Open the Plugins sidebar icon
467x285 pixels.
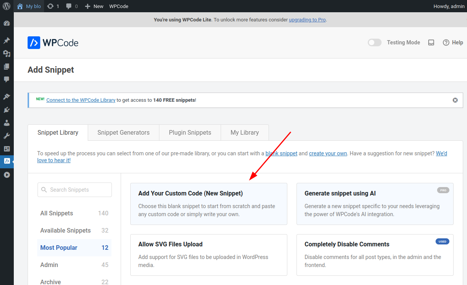click(x=7, y=110)
